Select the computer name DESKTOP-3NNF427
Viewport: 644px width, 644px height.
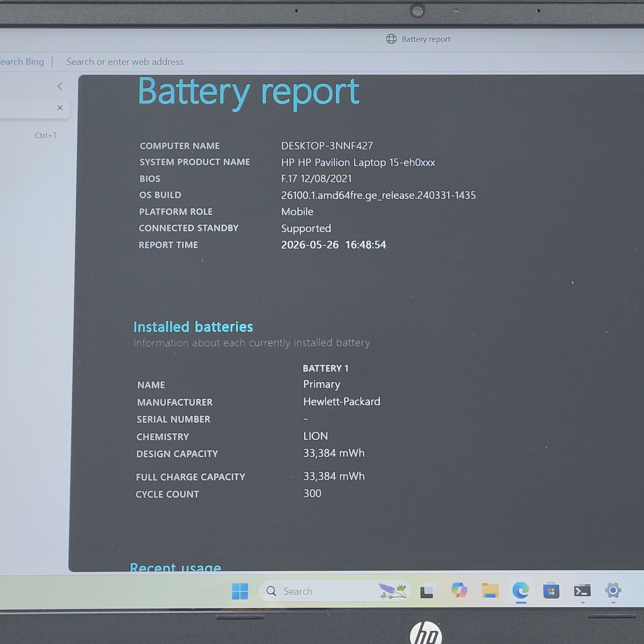(x=327, y=146)
